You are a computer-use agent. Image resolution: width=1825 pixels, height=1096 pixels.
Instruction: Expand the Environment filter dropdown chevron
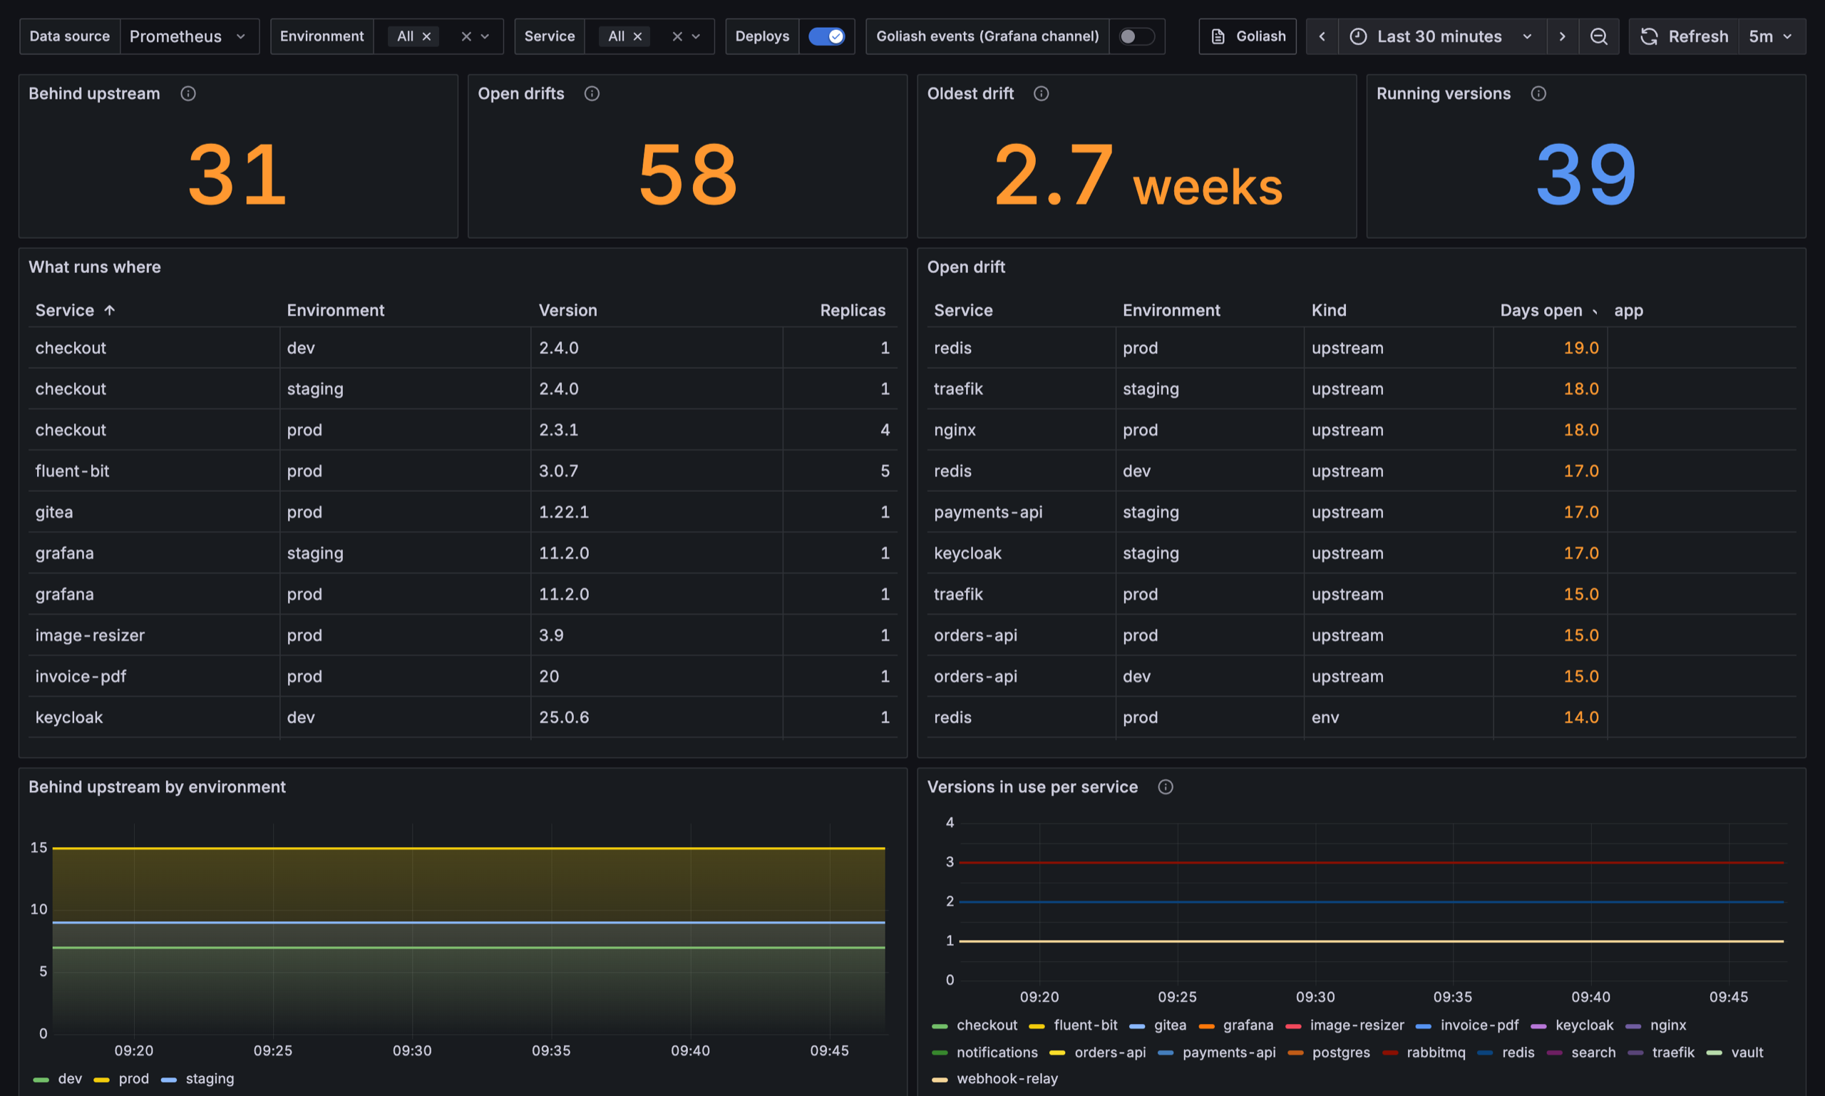click(x=485, y=36)
